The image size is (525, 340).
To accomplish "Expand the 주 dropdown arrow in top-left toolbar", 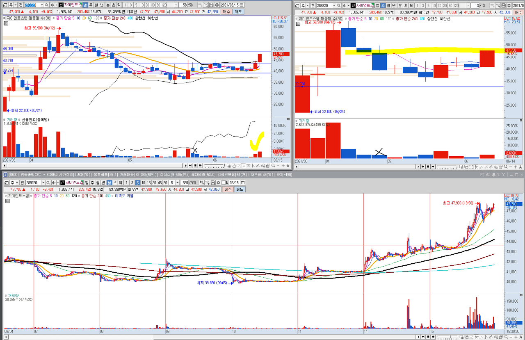I will point(16,5).
